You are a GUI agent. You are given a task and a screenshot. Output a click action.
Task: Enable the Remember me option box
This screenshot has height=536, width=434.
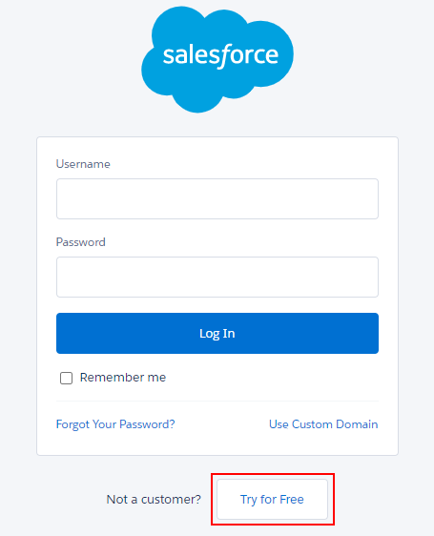click(66, 378)
